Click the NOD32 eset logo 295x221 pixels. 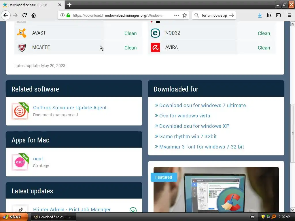point(155,33)
